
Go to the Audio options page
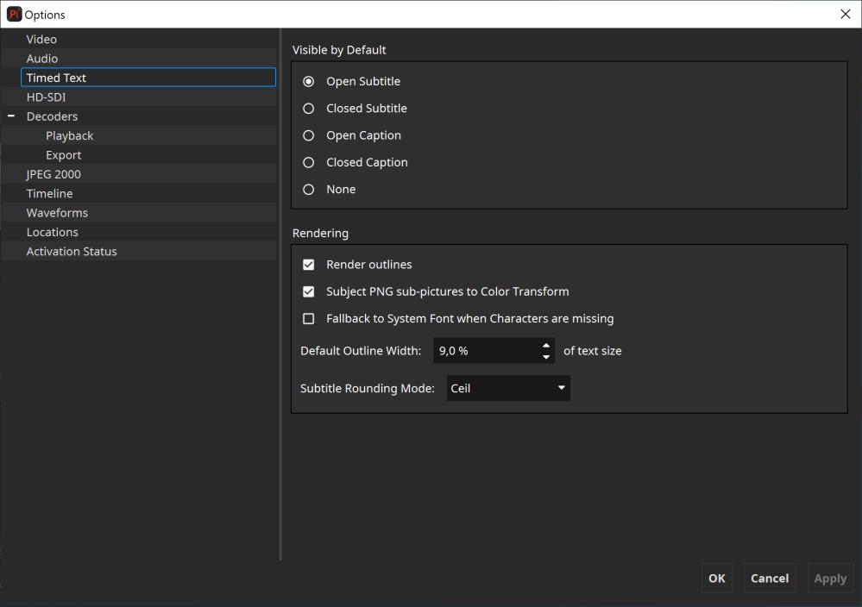pos(42,59)
